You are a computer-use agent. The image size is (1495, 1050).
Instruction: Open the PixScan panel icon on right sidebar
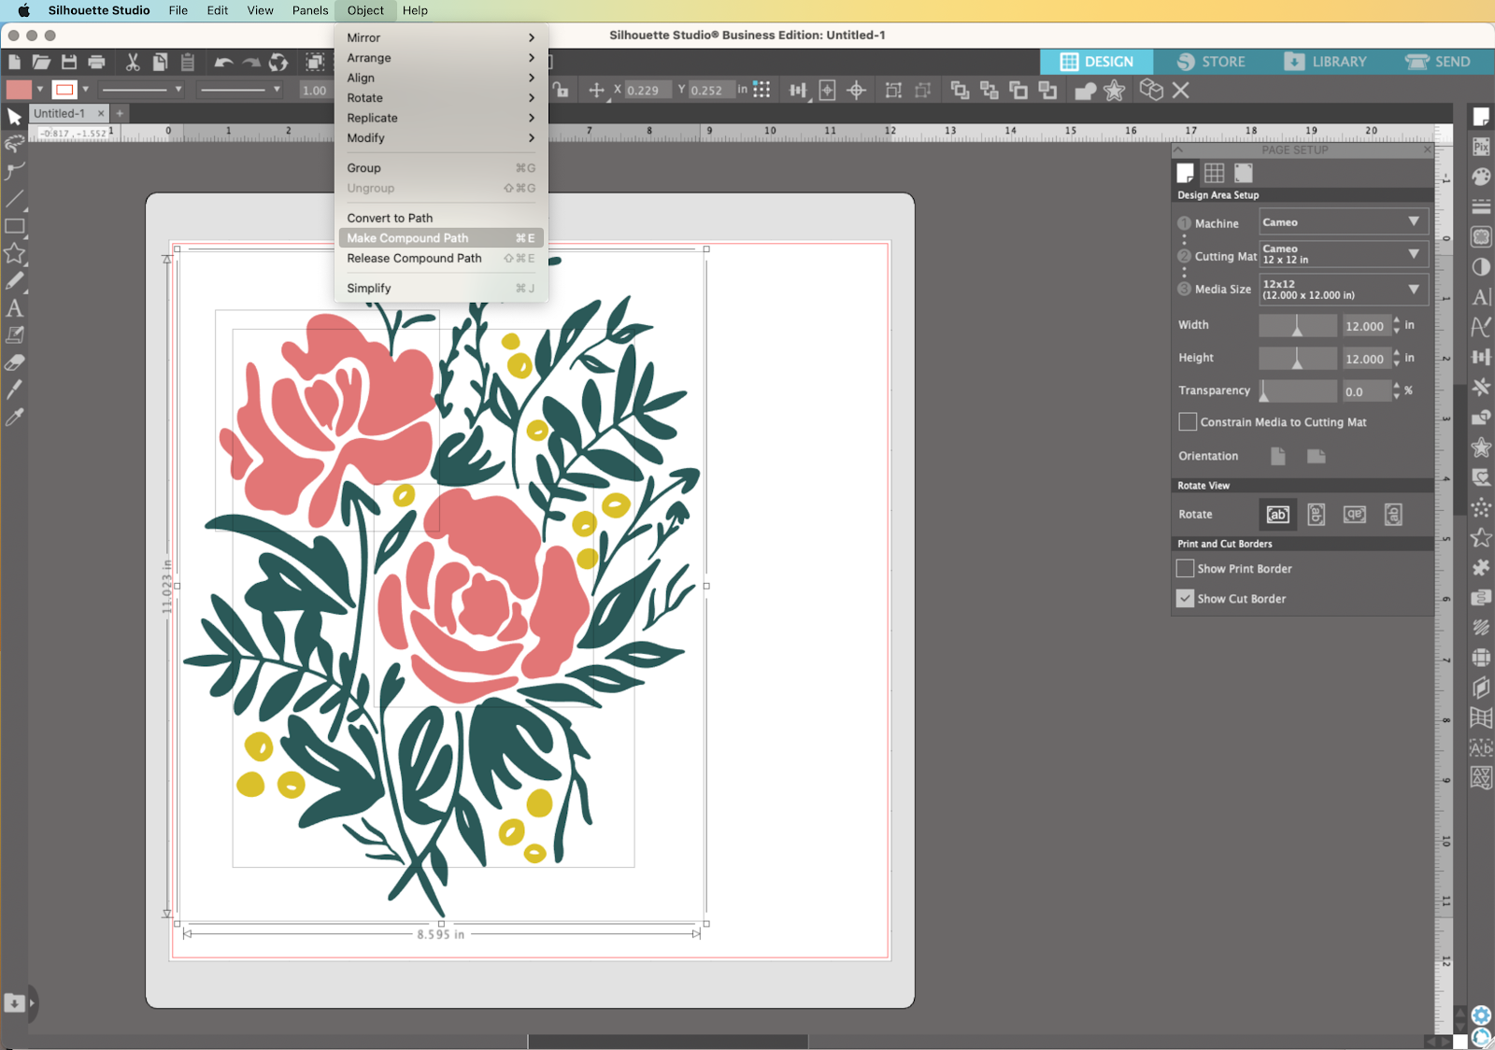tap(1481, 147)
